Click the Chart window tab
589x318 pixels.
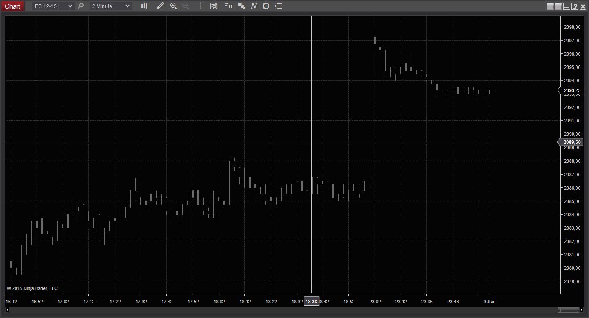pyautogui.click(x=13, y=6)
